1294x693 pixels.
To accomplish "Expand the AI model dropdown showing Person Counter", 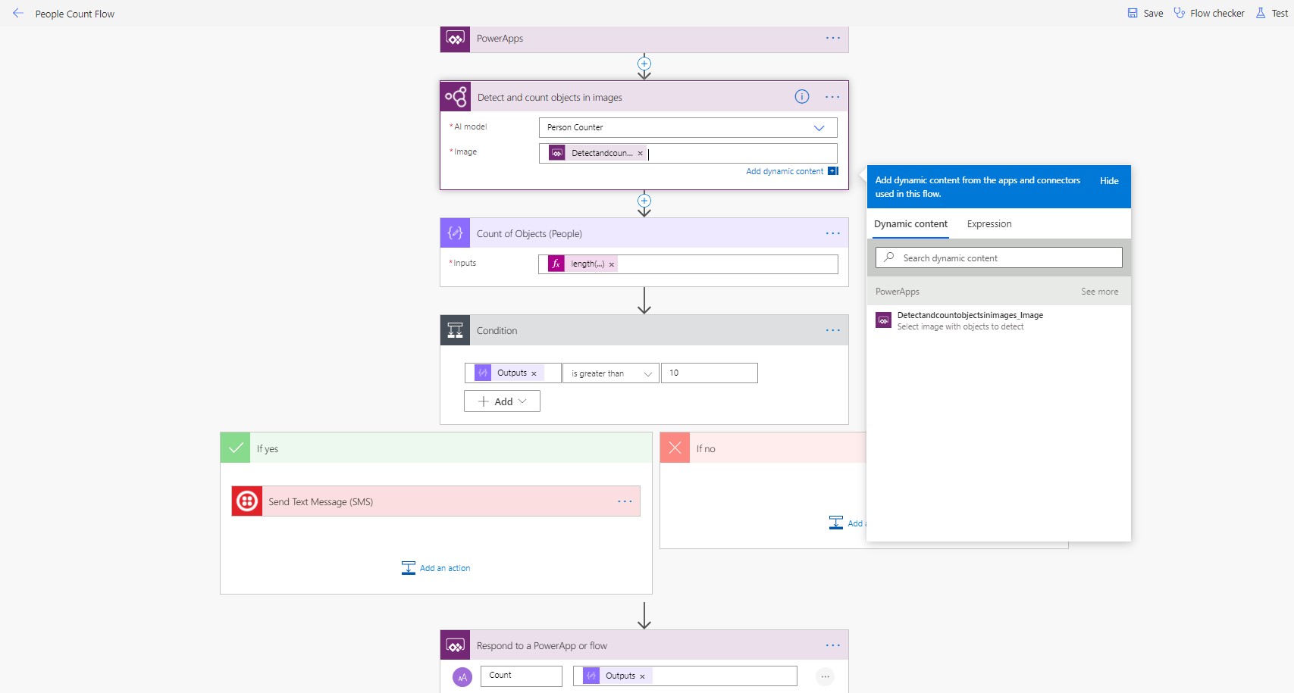I will click(x=819, y=127).
